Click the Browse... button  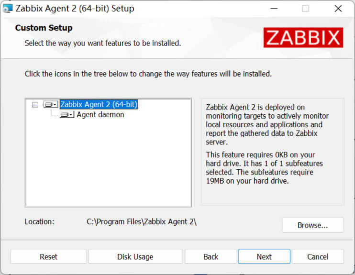(313, 225)
